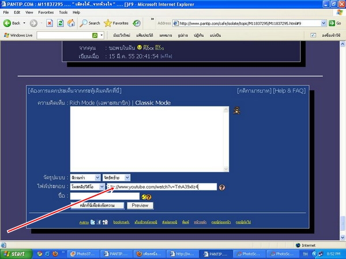Click the name input field

[105, 196]
